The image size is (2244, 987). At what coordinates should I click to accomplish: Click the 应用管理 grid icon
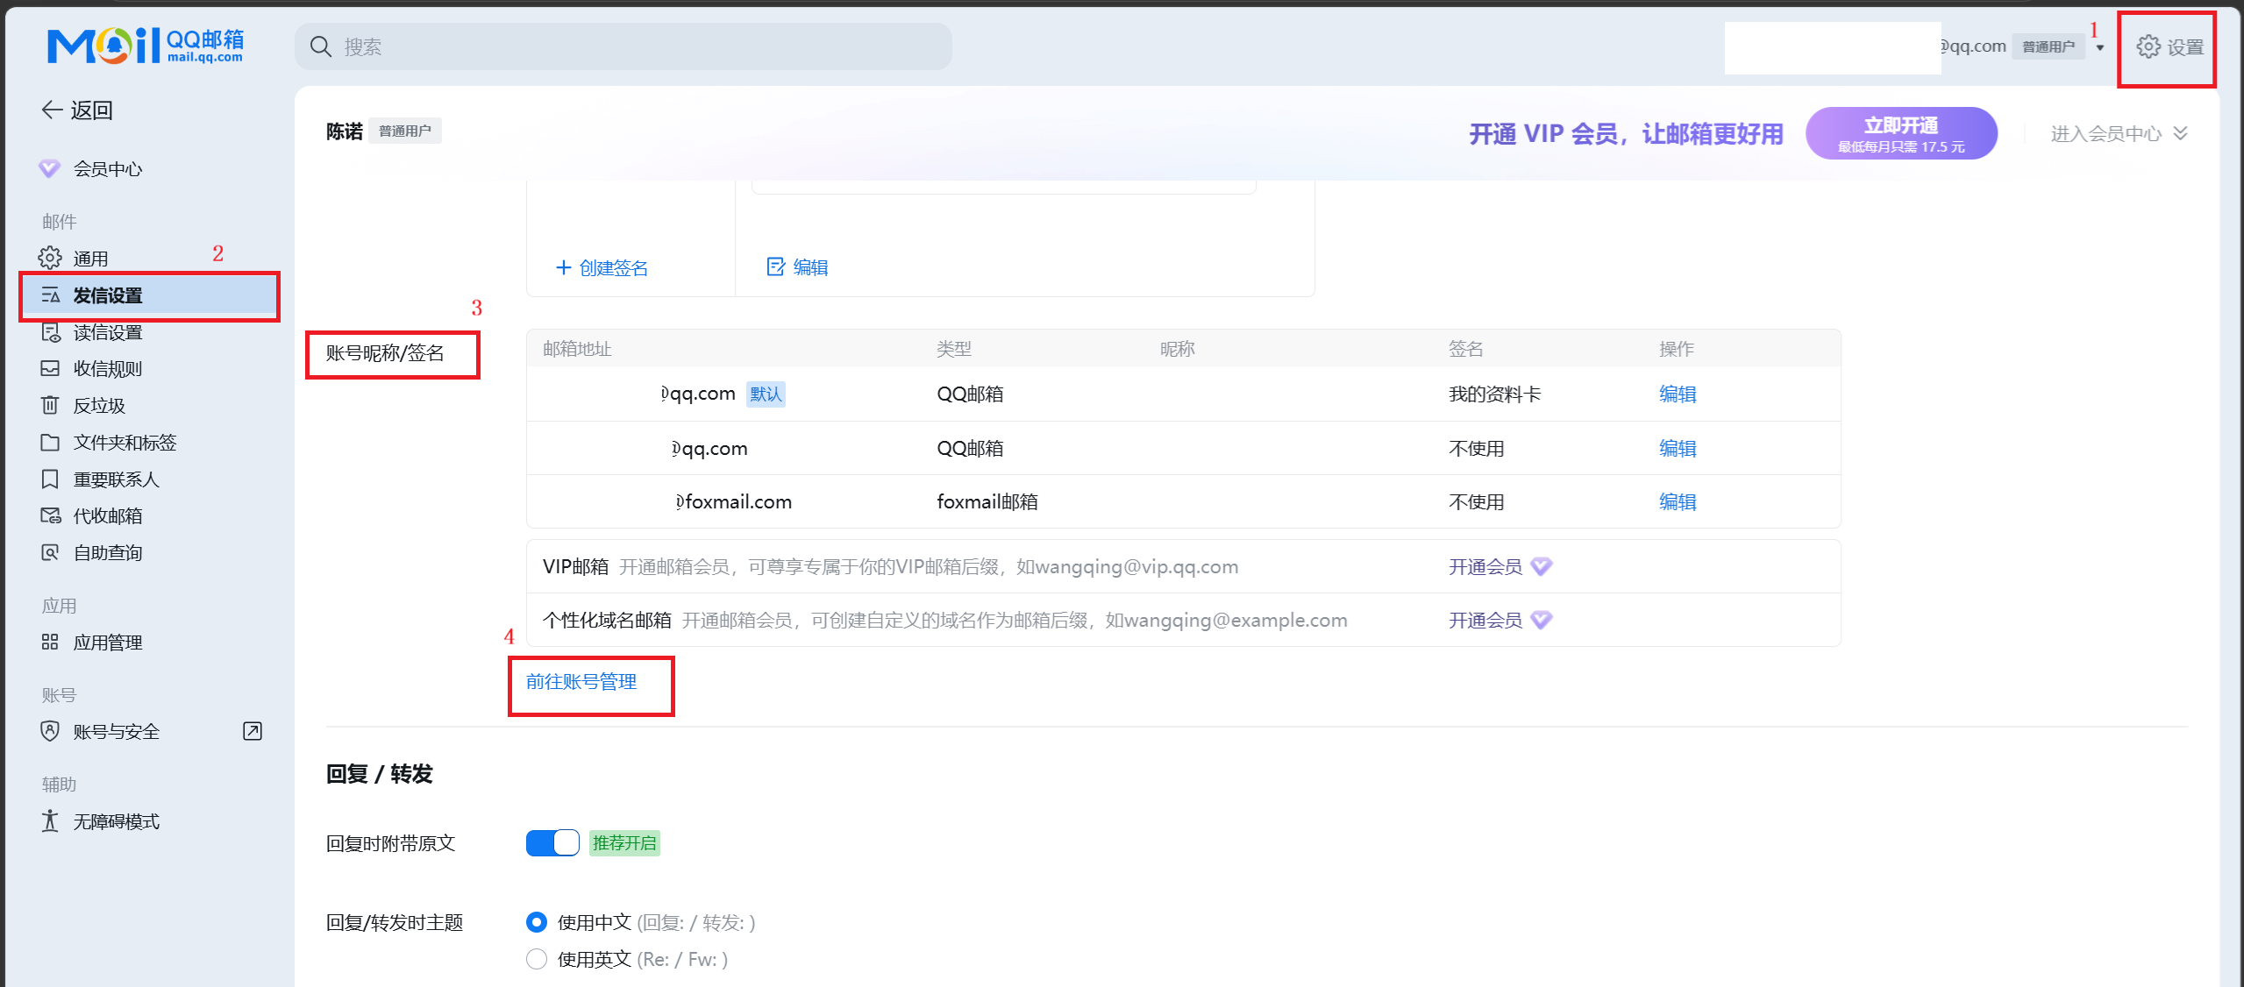50,642
